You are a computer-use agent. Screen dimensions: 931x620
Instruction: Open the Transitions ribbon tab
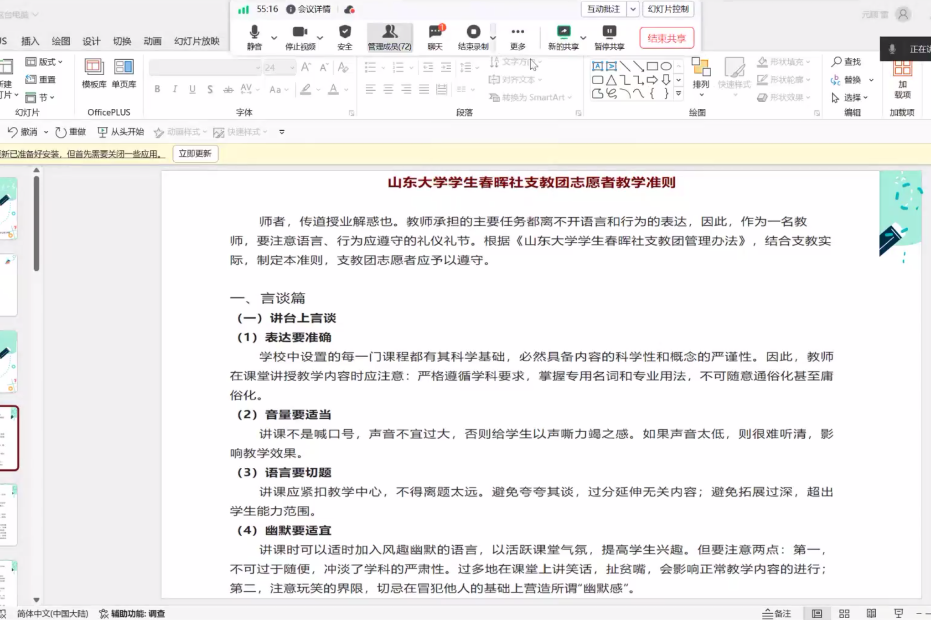click(122, 41)
